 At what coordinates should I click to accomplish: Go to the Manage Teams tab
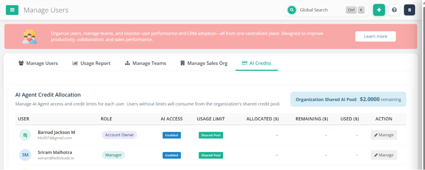pyautogui.click(x=145, y=63)
